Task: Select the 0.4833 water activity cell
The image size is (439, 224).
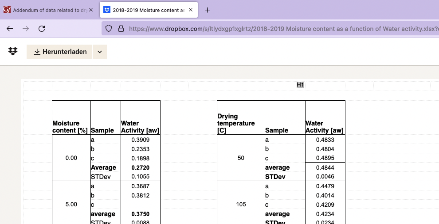Action: click(325, 140)
